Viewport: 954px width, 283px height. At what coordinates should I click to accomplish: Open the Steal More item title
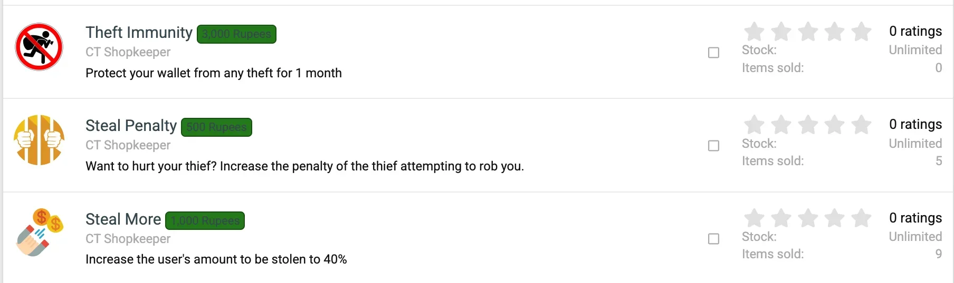[123, 219]
